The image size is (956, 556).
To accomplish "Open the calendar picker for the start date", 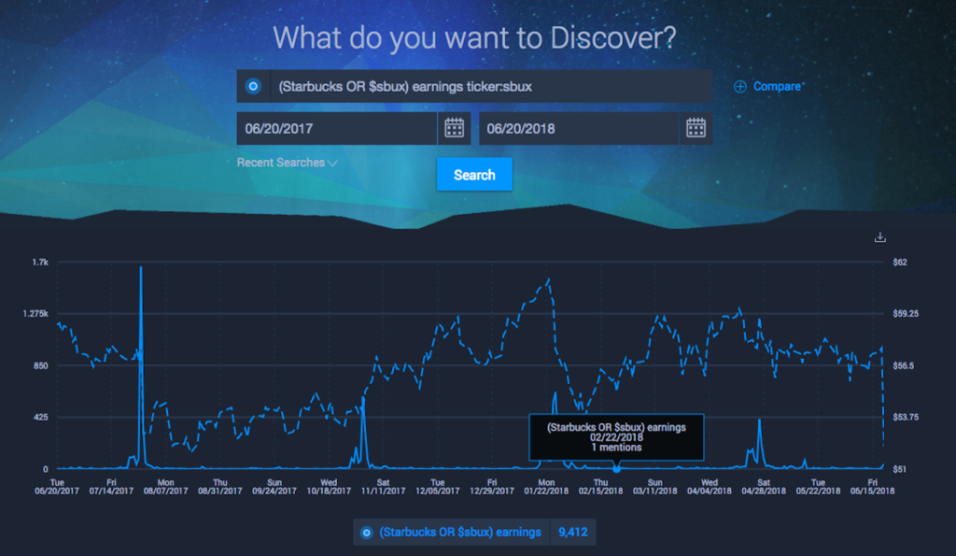I will [455, 128].
